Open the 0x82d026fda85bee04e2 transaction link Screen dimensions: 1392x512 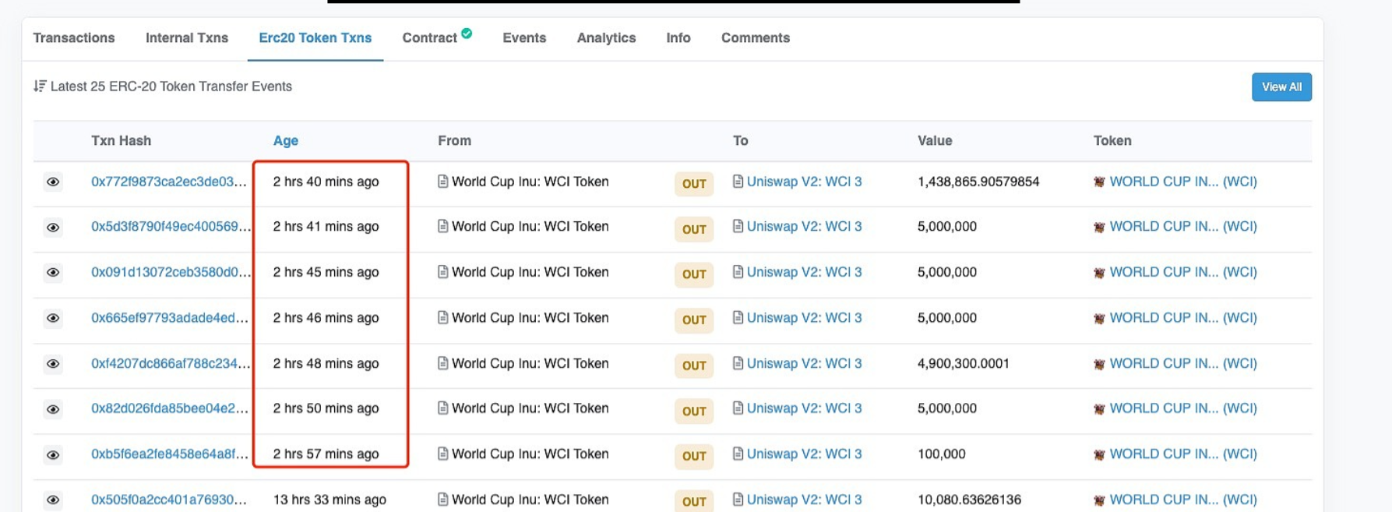(x=169, y=408)
